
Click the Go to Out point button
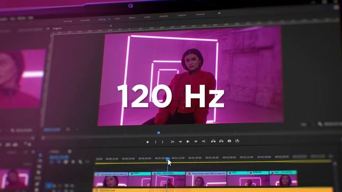coord(204,141)
